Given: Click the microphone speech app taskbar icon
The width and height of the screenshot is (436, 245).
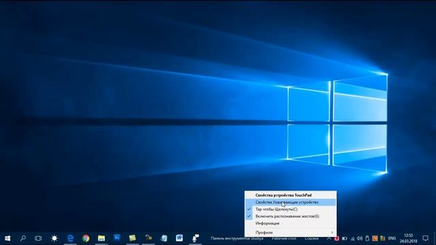Looking at the screenshot, I should pos(196,238).
